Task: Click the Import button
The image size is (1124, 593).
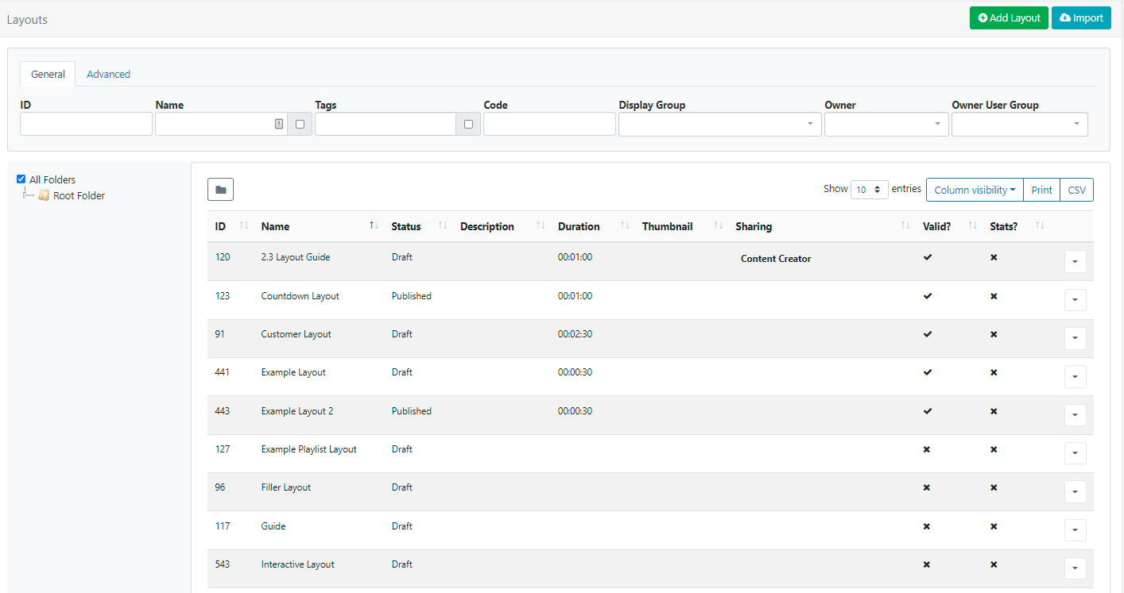Action: [x=1081, y=18]
